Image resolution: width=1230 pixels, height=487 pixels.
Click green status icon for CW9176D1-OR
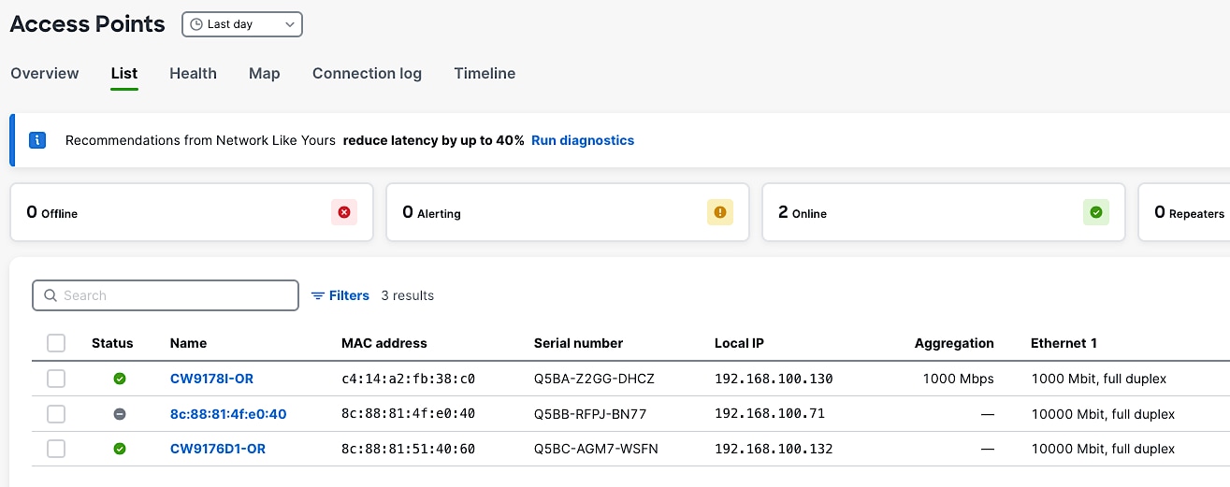click(120, 449)
